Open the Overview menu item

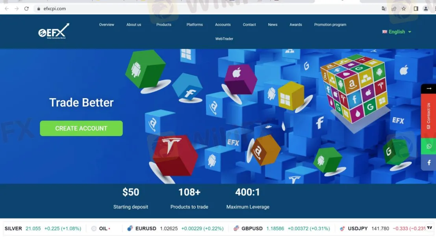click(x=106, y=24)
